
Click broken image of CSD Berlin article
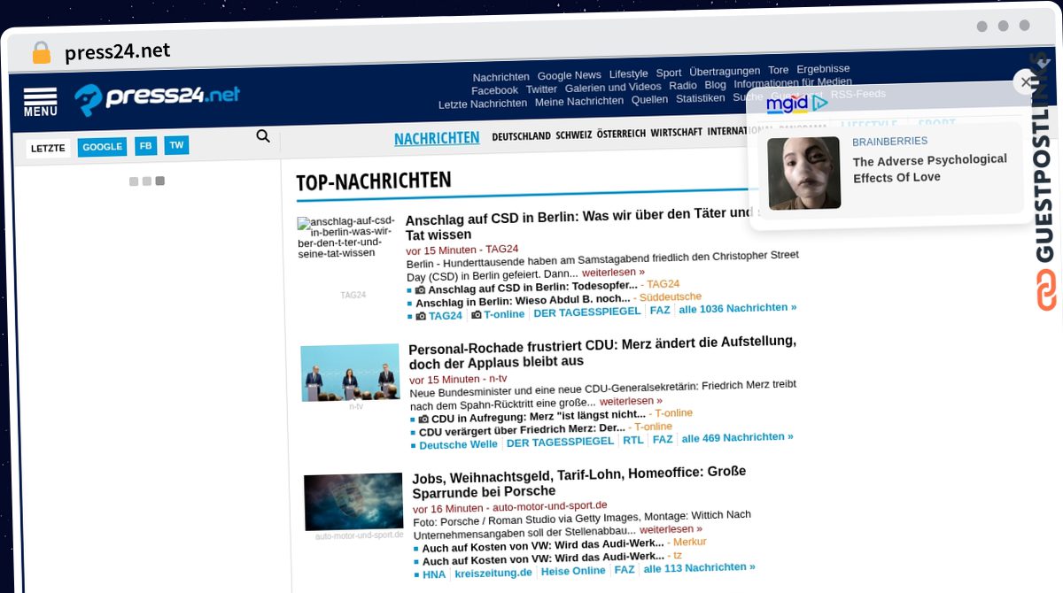pos(346,236)
